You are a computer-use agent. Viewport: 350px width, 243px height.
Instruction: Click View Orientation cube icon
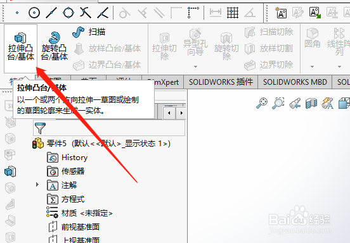(x=344, y=103)
